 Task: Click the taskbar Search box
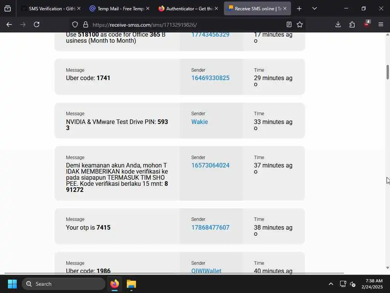click(64, 284)
